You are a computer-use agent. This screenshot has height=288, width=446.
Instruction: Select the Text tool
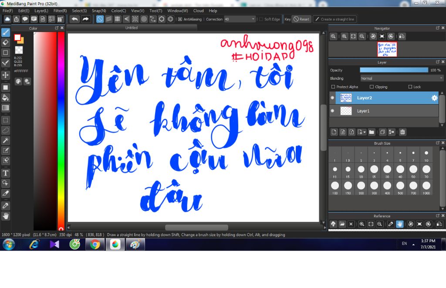5,173
